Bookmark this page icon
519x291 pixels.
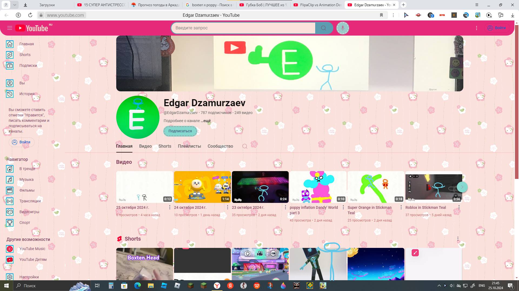click(381, 15)
